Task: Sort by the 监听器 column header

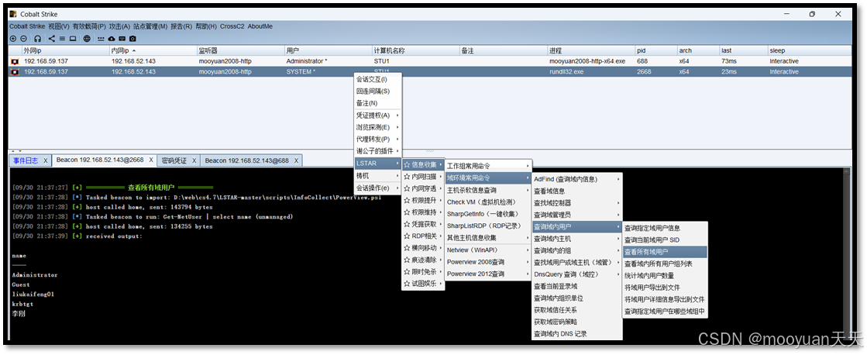Action: click(x=240, y=51)
